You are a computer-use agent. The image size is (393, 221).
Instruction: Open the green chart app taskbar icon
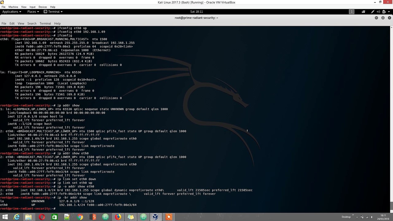coord(67,217)
